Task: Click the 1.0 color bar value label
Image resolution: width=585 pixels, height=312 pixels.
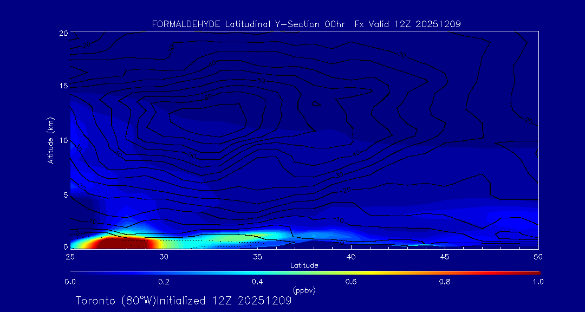Action: pyautogui.click(x=538, y=282)
